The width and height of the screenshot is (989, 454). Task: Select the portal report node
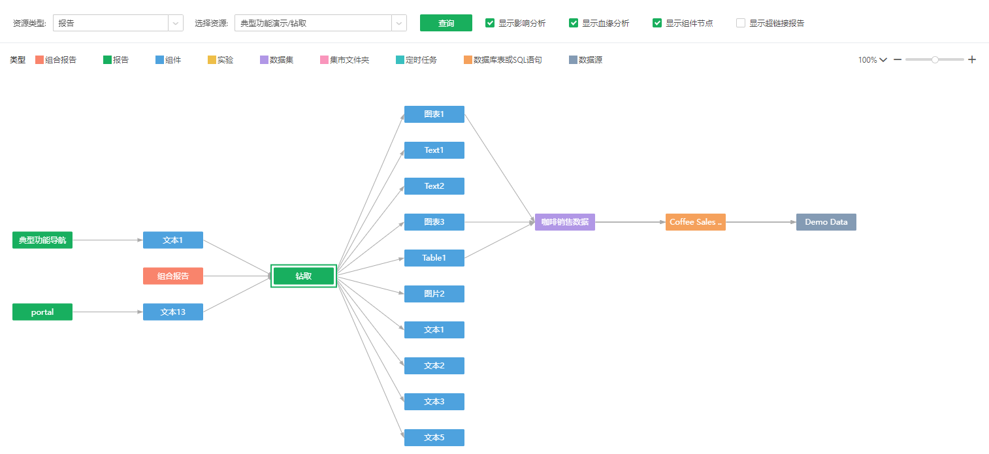tap(42, 312)
